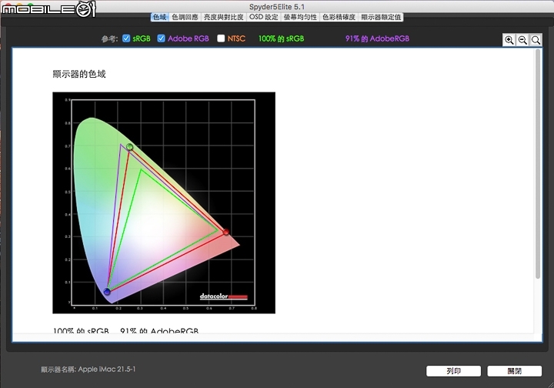Open the 顯示器額定值 tab

pyautogui.click(x=381, y=17)
